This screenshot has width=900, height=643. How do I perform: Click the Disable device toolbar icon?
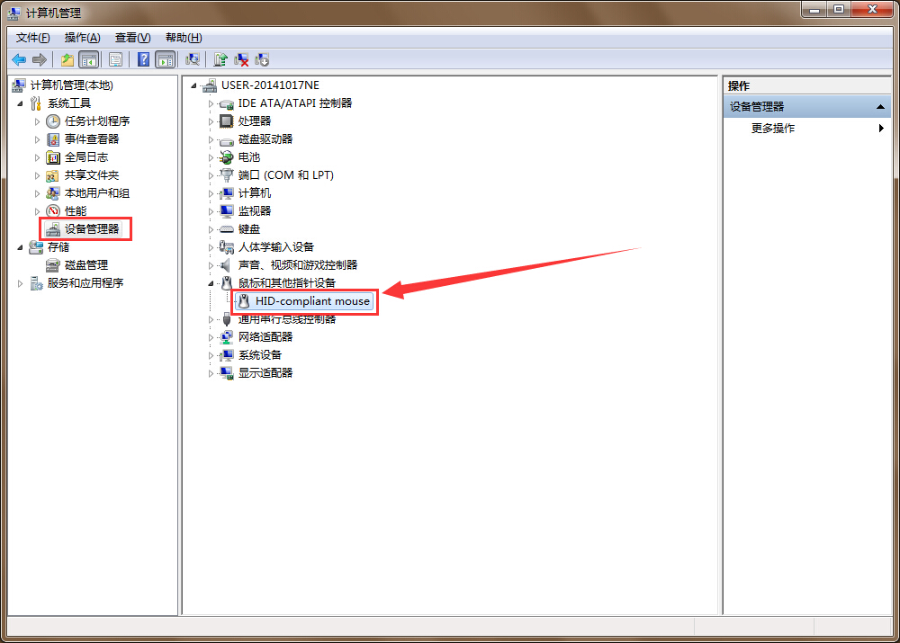pos(262,59)
